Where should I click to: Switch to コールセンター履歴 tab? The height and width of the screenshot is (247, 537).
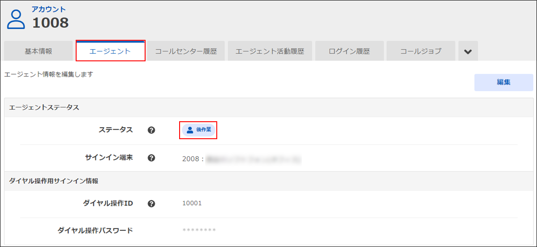[186, 51]
